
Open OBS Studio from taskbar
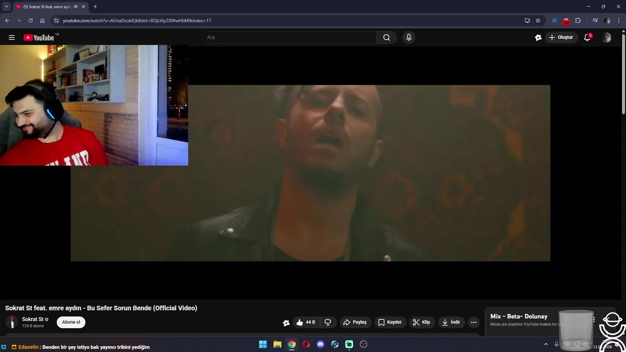[363, 344]
